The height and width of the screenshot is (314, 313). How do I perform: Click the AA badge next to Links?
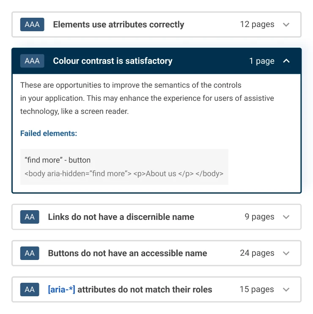tap(30, 217)
